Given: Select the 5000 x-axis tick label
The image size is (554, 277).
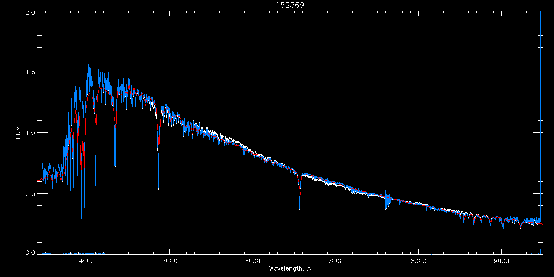Looking at the screenshot, I should (x=169, y=260).
